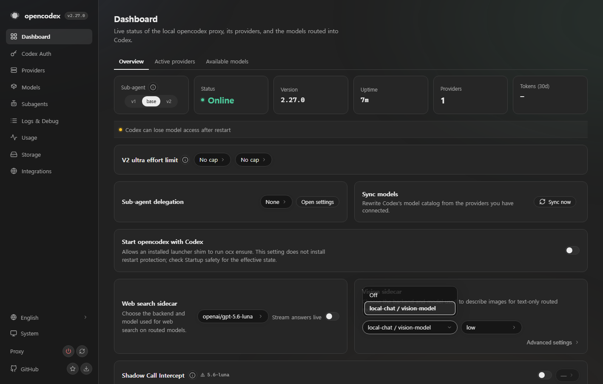Open the Dashboard page from the sidebar
Screen dimensions: 603x384
[x=49, y=37]
